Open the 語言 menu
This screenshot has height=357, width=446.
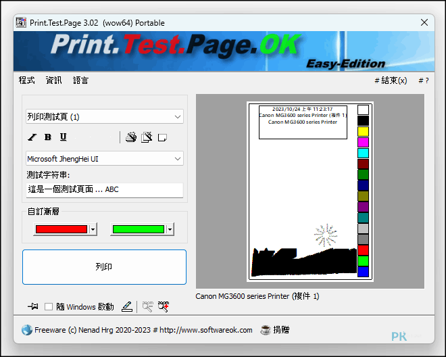(x=81, y=80)
